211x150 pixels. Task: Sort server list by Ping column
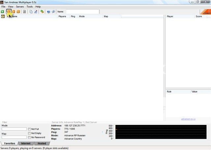pos(74,16)
